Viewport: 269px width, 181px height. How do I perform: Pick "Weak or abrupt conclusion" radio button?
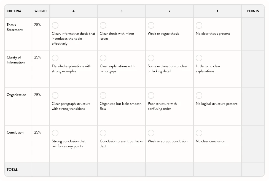click(151, 133)
